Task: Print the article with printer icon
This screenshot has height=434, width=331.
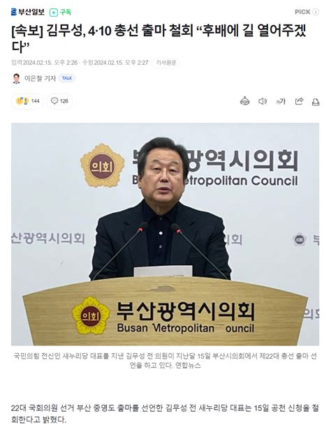Action: coord(316,102)
